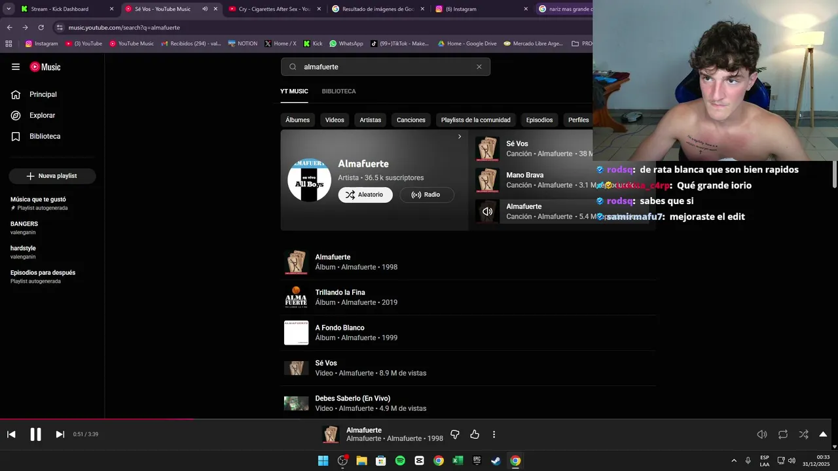Open Spotify from the taskbar
The width and height of the screenshot is (838, 471).
tap(400, 461)
